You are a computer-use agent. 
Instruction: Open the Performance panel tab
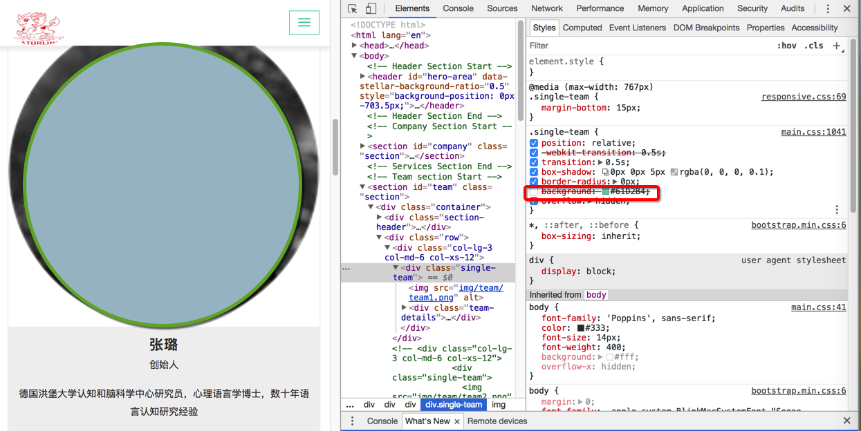point(600,8)
